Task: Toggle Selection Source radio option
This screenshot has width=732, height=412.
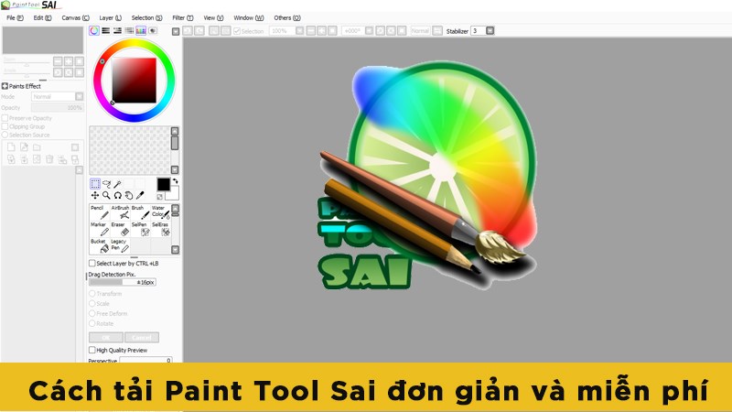Action: point(5,135)
